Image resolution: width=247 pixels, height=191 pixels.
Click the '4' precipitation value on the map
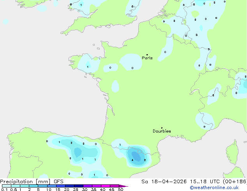pos(132,160)
